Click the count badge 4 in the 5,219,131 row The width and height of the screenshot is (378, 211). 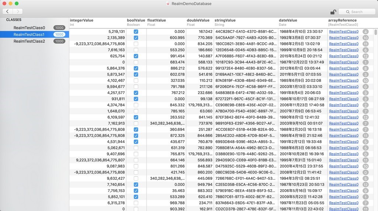(x=365, y=32)
